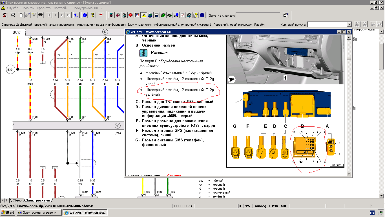The image size is (385, 217).
Task: Click the EN language indicator
Action: tap(372, 212)
